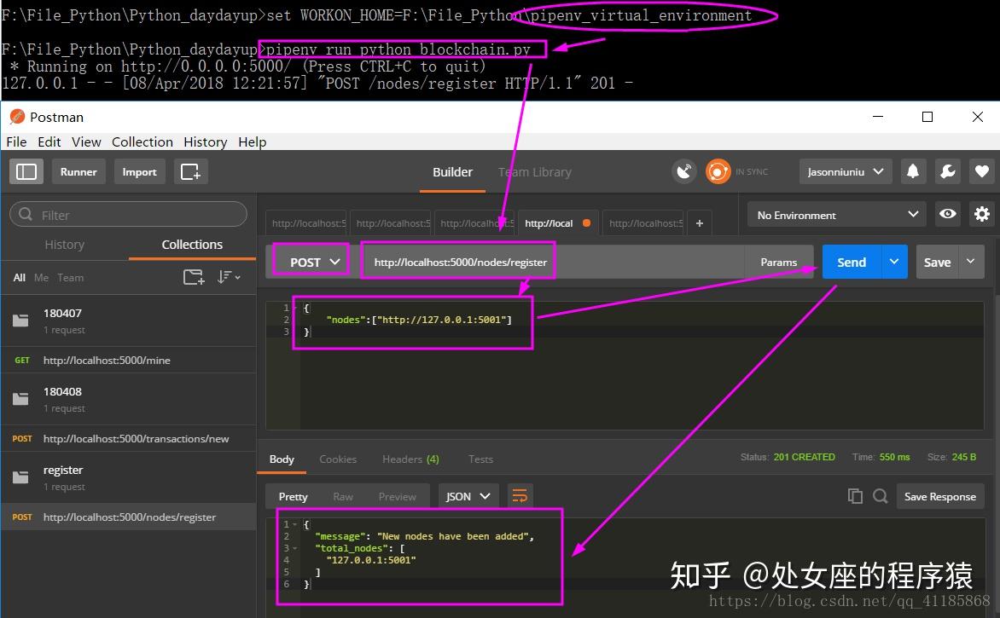
Task: Click the blue Send button
Action: [852, 262]
